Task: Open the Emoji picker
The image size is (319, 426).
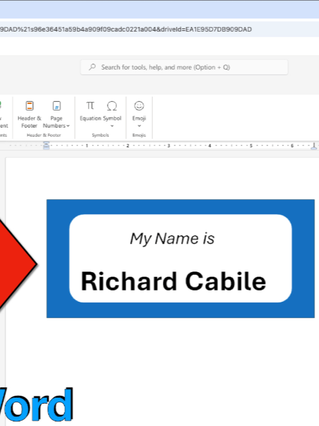Action: [139, 114]
